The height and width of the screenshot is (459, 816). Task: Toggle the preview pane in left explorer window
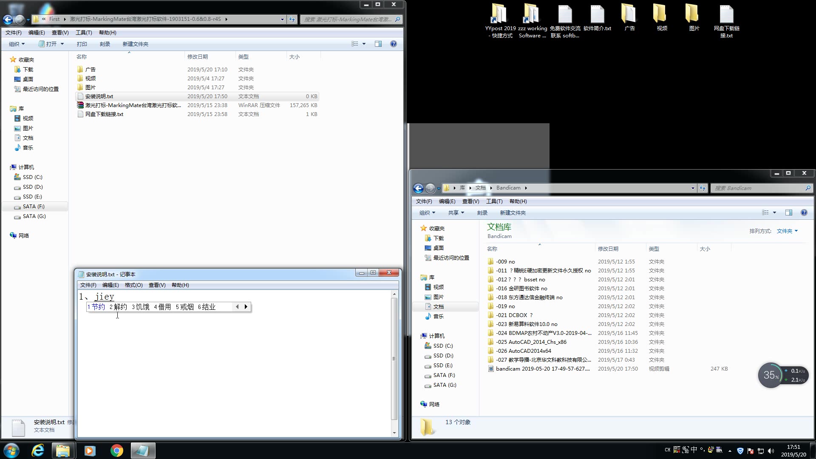378,44
